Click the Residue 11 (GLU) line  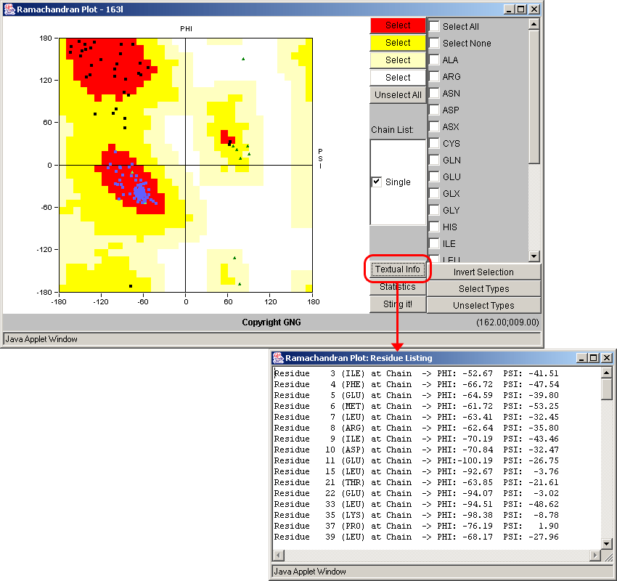(x=417, y=460)
